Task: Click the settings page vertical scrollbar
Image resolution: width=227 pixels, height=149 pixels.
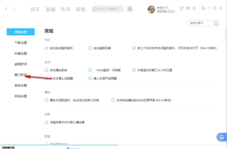Action: pyautogui.click(x=225, y=35)
